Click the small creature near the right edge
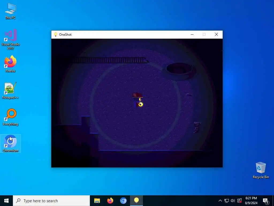 coord(197,127)
